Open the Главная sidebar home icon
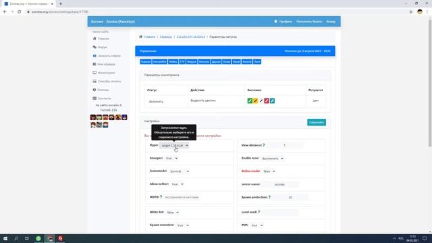This screenshot has width=432, height=243. pyautogui.click(x=94, y=38)
